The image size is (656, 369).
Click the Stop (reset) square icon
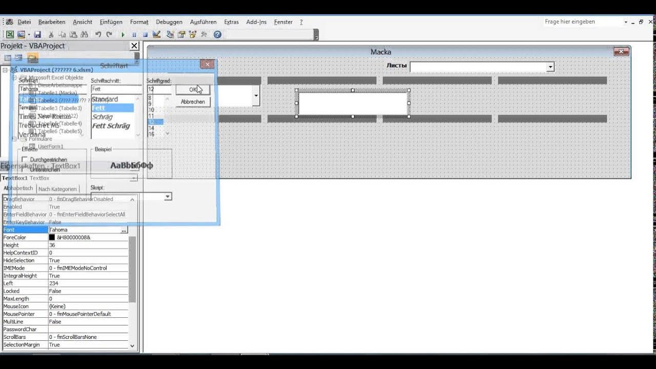tap(145, 34)
